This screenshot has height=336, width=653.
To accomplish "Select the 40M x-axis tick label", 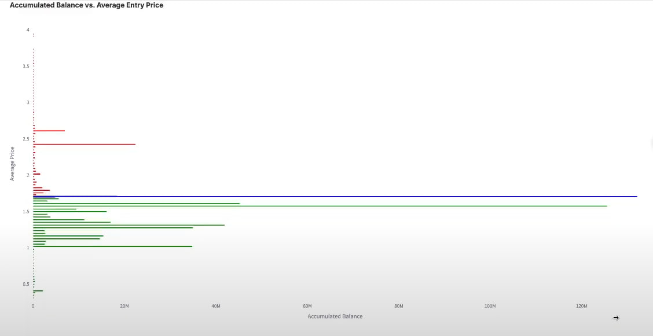I will point(216,306).
